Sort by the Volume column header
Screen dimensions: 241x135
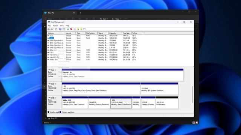coord(56,33)
